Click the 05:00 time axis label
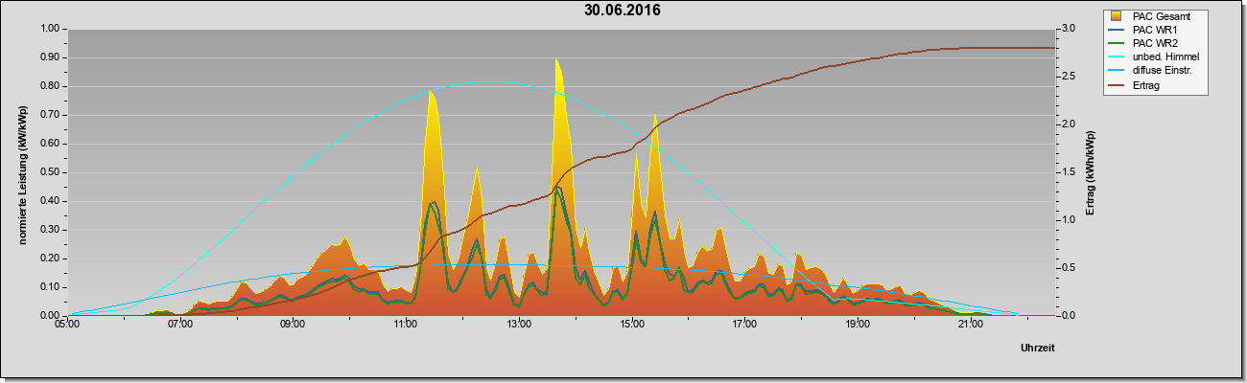The width and height of the screenshot is (1247, 383). pyautogui.click(x=67, y=325)
